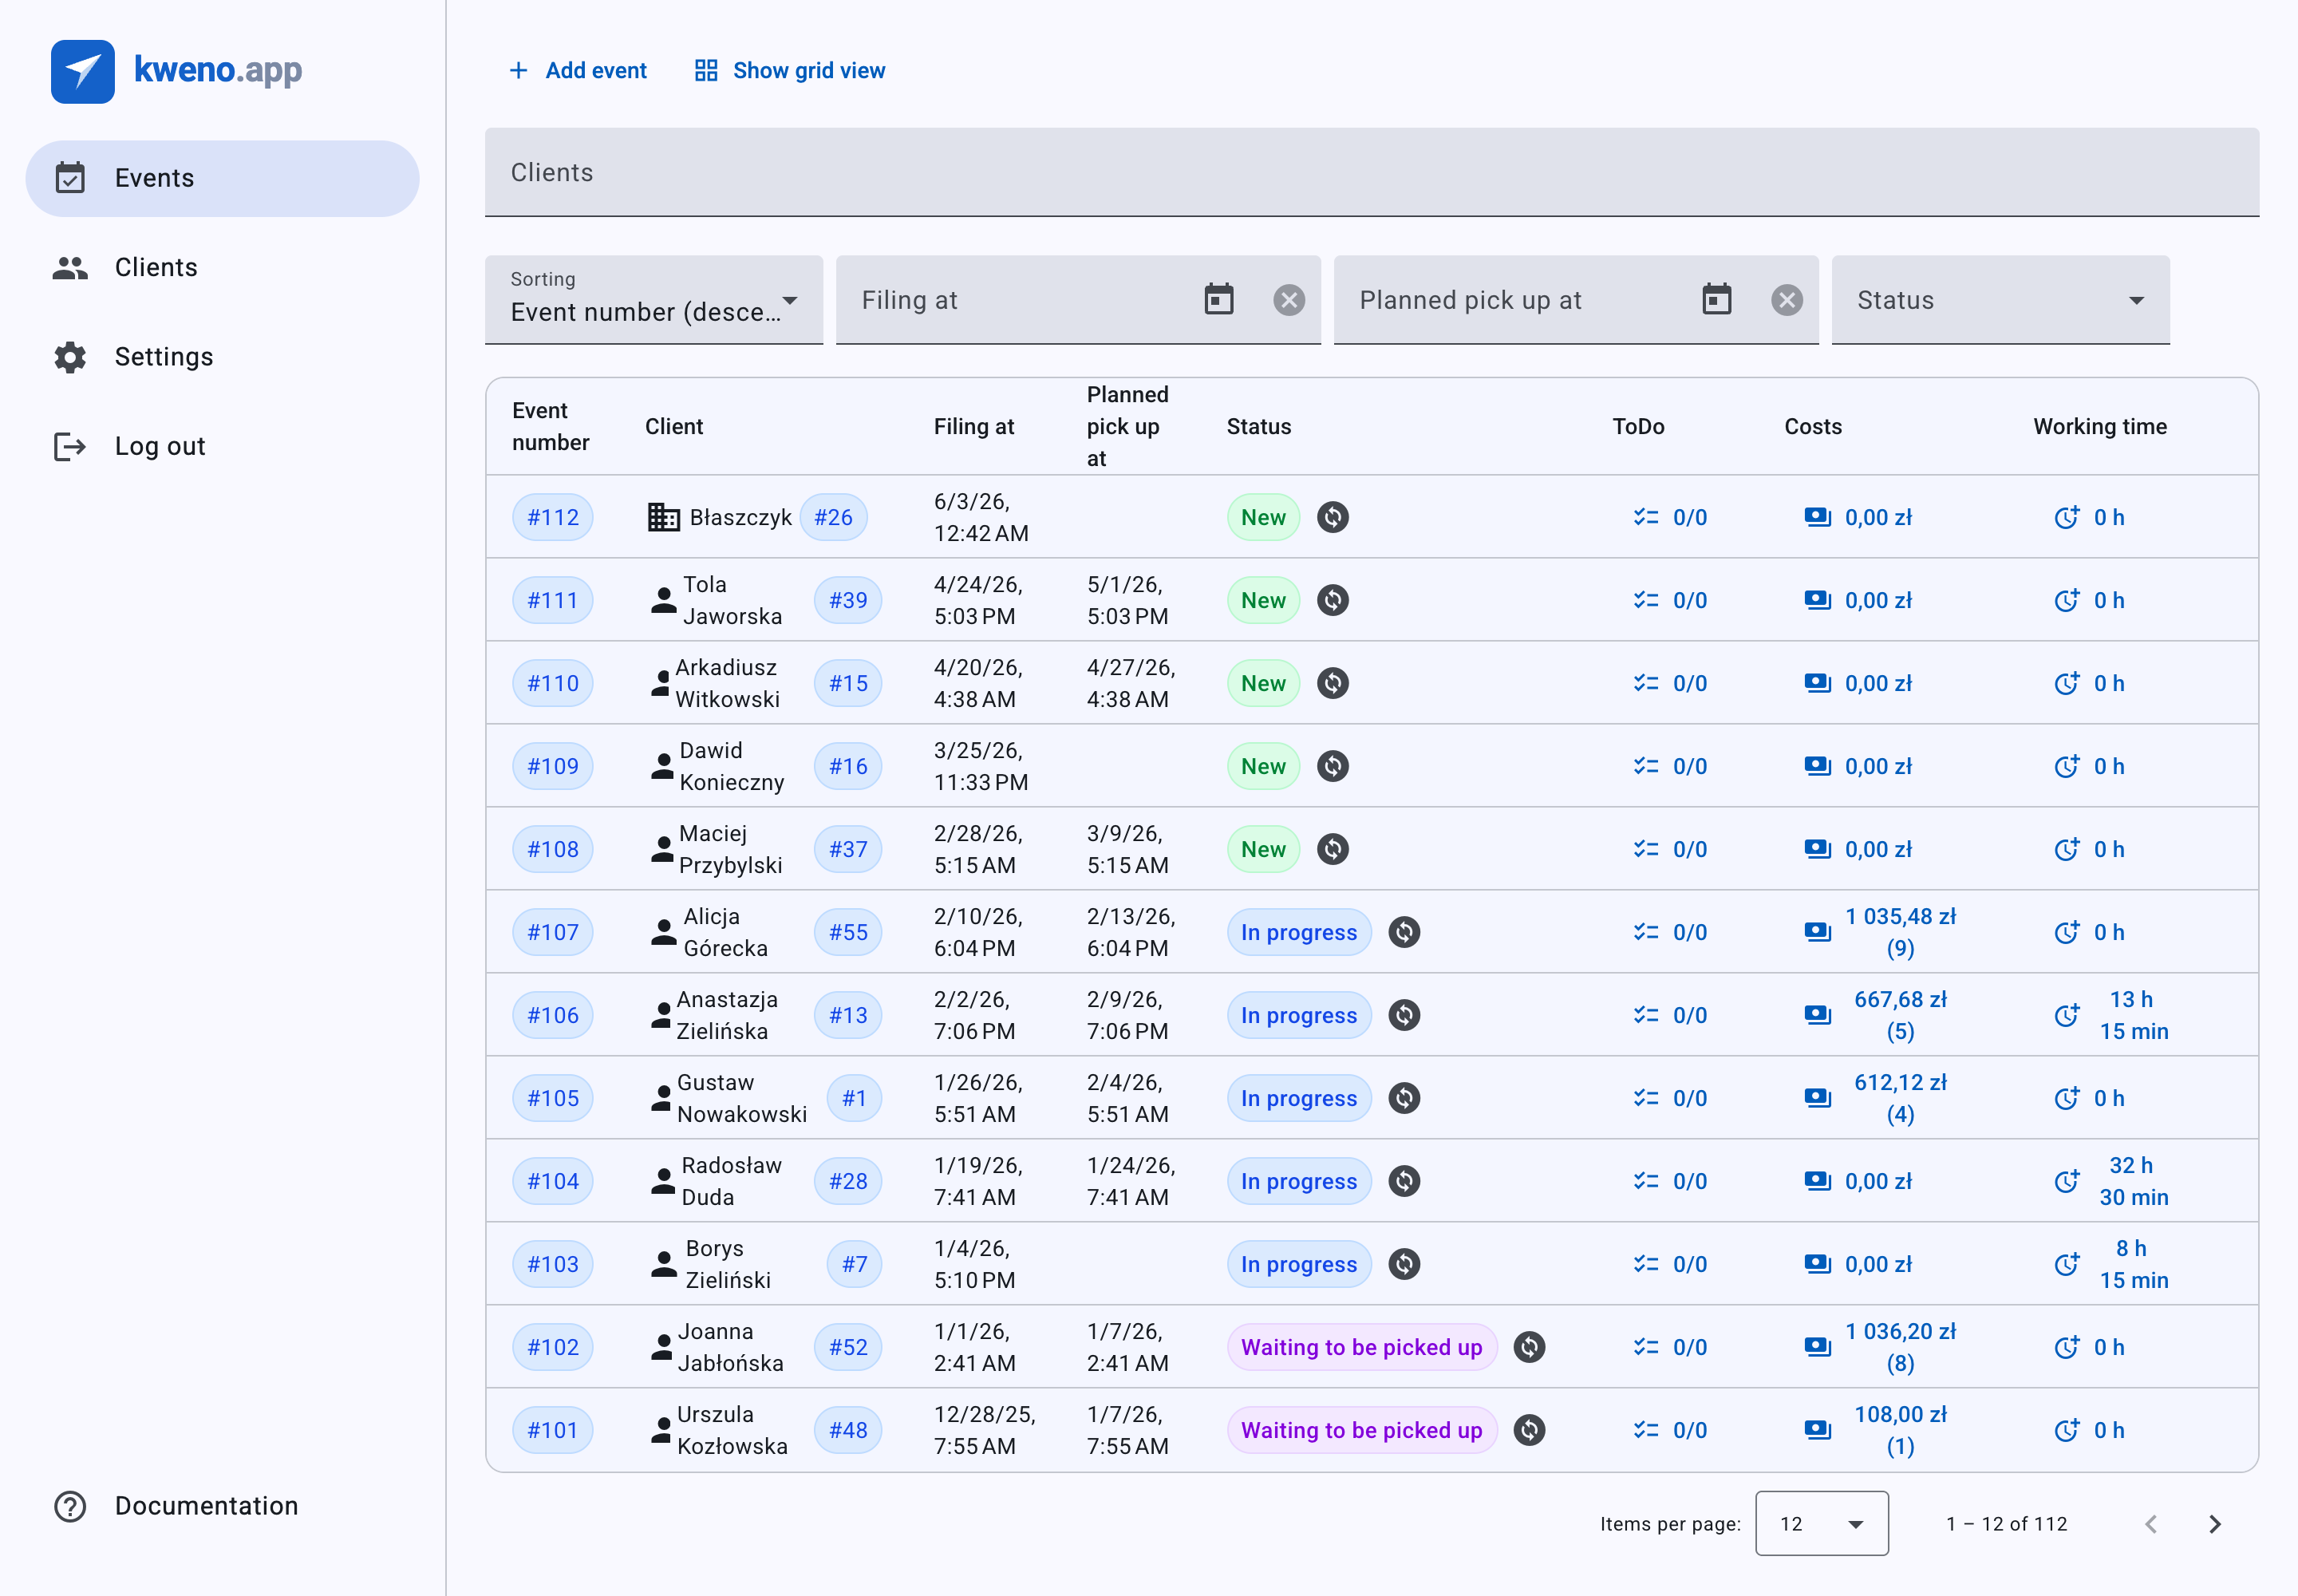Open costs of 1 035,48 zł for event #107
Screen dimensions: 2298x1596
[1880, 932]
